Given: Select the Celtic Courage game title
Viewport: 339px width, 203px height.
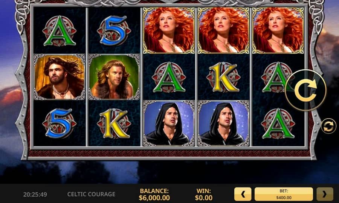Looking at the screenshot, I should [x=91, y=194].
